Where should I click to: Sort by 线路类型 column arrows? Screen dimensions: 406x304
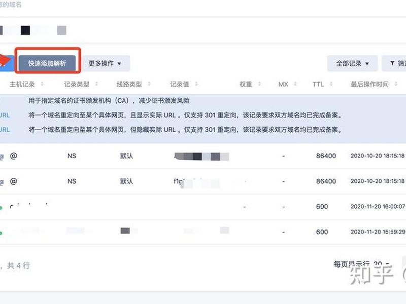[149, 84]
